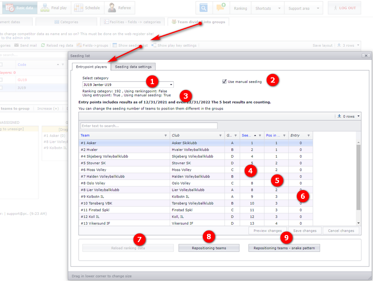Open Team divided into groups tab
The width and height of the screenshot is (373, 281).
click(x=198, y=22)
